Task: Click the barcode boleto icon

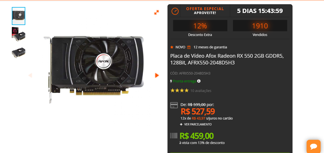Action: click(x=174, y=136)
